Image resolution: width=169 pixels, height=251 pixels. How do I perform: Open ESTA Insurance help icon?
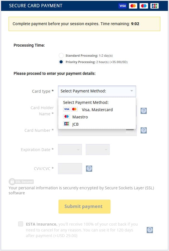pyautogui.click(x=150, y=230)
